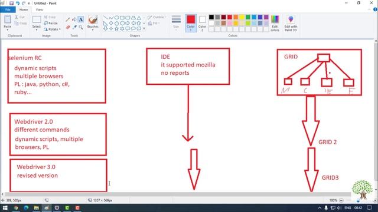Expand the Shapes gallery
Image resolution: width=378 pixels, height=212 pixels.
(144, 29)
